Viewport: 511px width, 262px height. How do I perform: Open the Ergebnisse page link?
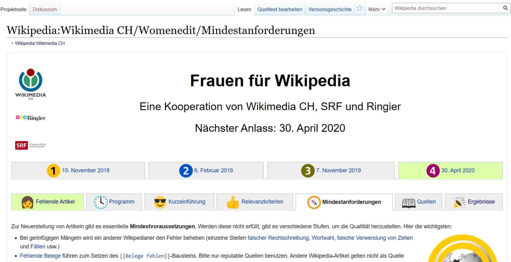click(x=481, y=202)
